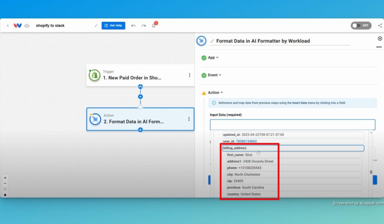Click the AI Formatter panel header icon
The image size is (384, 224).
[x=201, y=41]
